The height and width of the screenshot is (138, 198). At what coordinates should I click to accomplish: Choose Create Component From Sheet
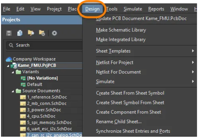tap(129, 112)
